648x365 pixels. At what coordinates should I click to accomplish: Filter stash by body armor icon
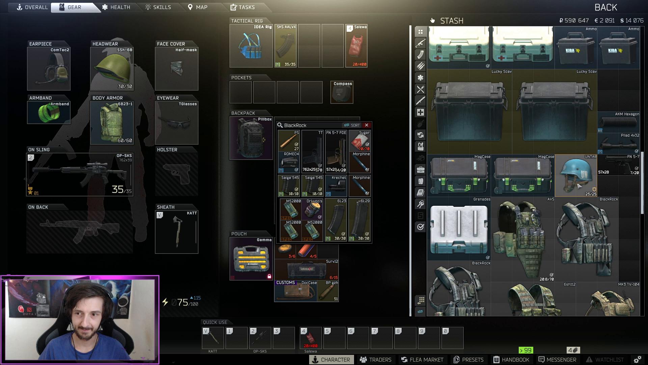(420, 181)
